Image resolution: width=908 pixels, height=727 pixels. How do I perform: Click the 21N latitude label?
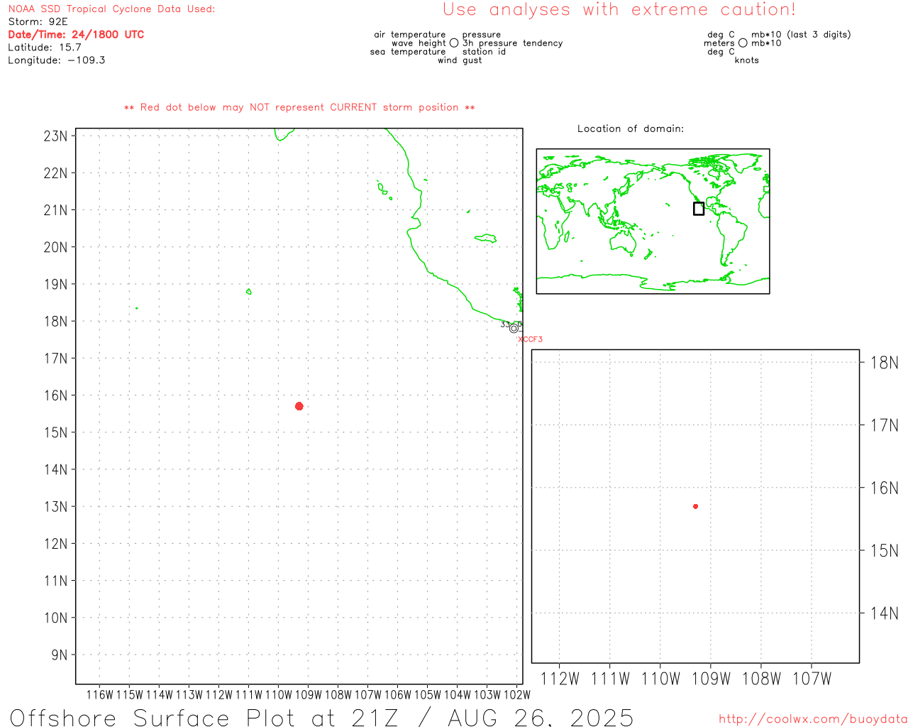(56, 210)
